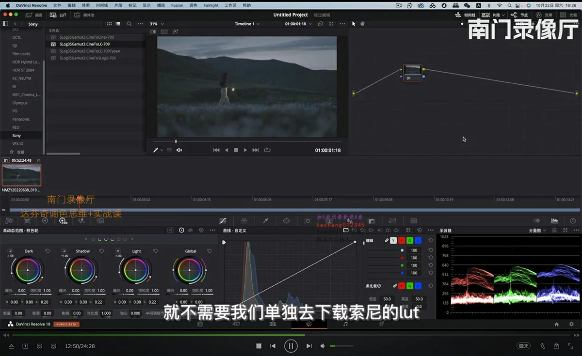Toggle the LUT folder sidebar panel icon
The height and width of the screenshot is (356, 582).
coord(5,24)
